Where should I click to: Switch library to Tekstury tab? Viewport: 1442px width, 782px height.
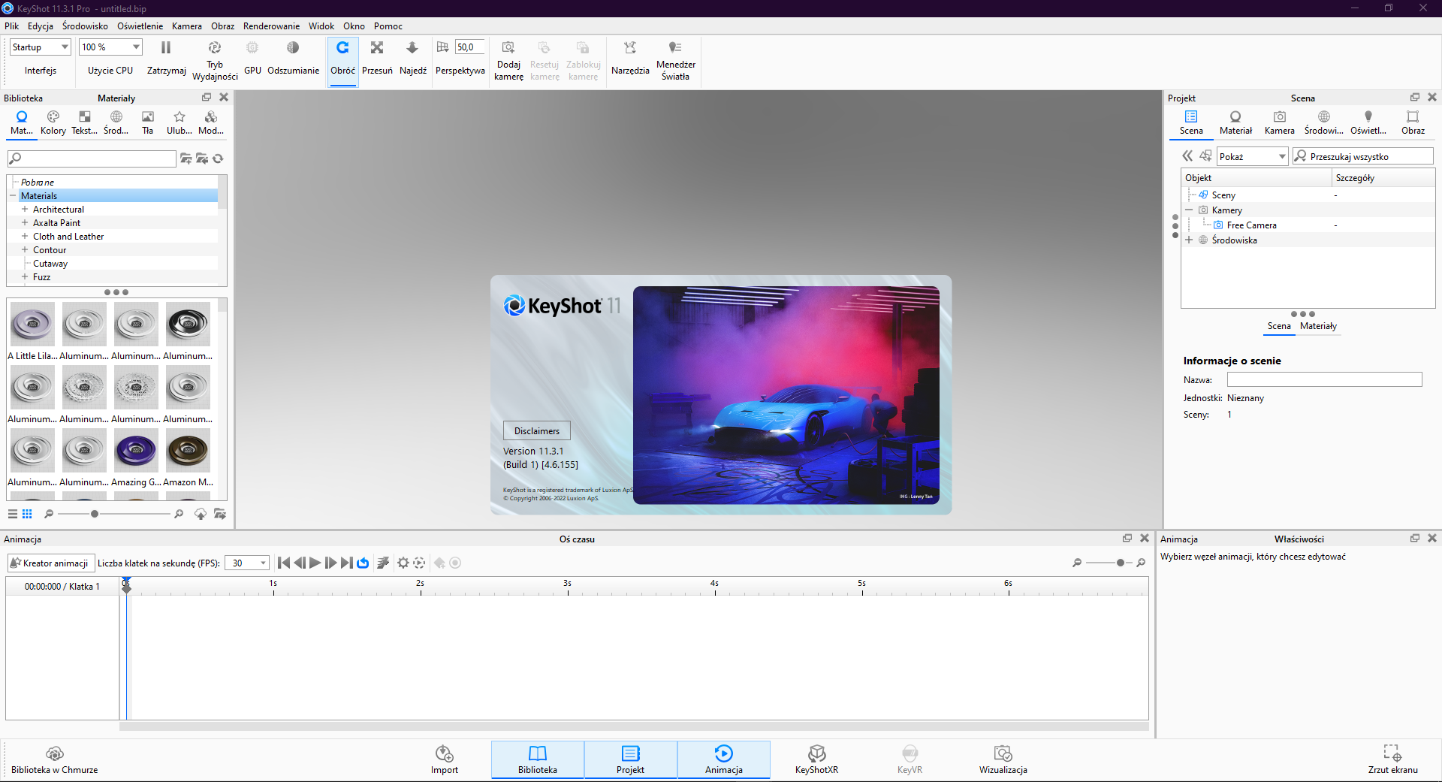(84, 122)
